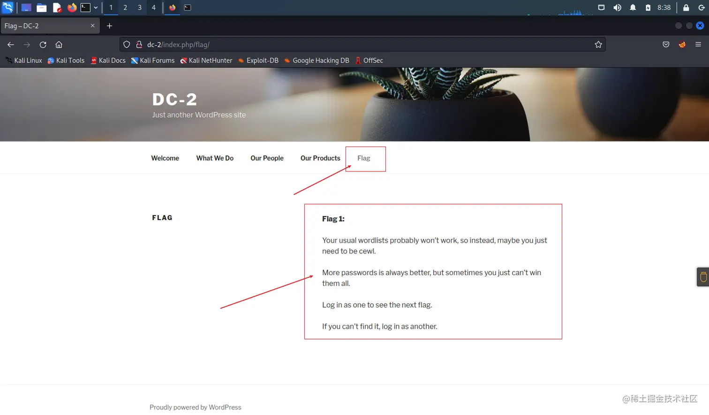The image size is (709, 415).
Task: Switch to workspace 1
Action: [x=111, y=8]
